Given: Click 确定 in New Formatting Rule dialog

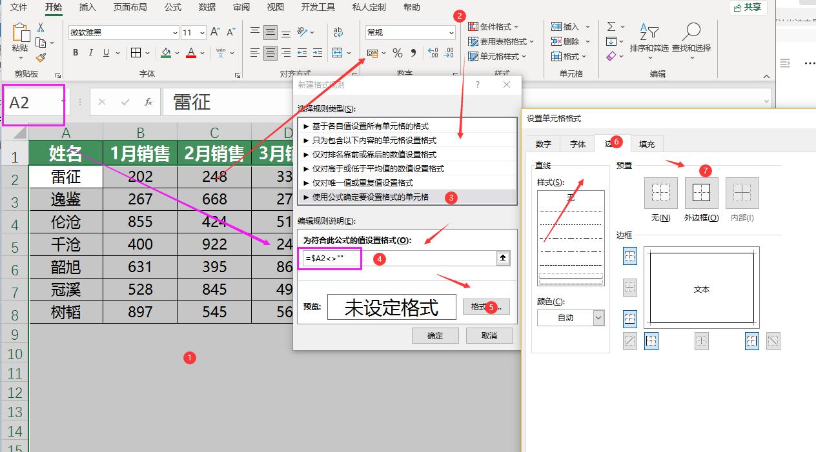Looking at the screenshot, I should coord(436,335).
